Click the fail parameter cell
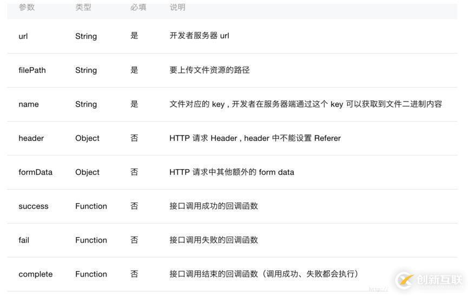 tap(24, 240)
